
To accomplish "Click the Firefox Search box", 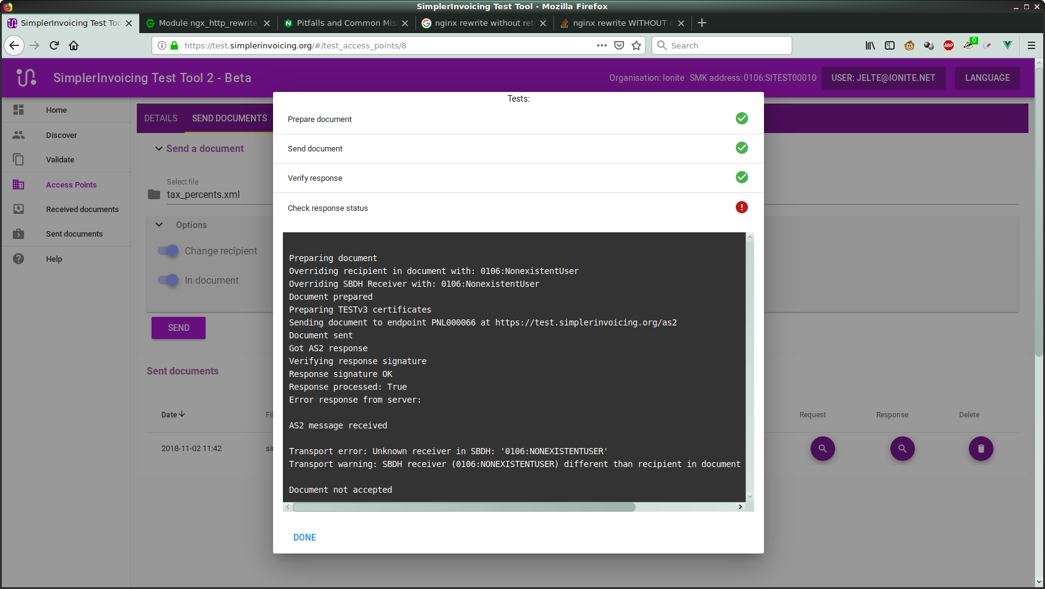I will tap(722, 45).
